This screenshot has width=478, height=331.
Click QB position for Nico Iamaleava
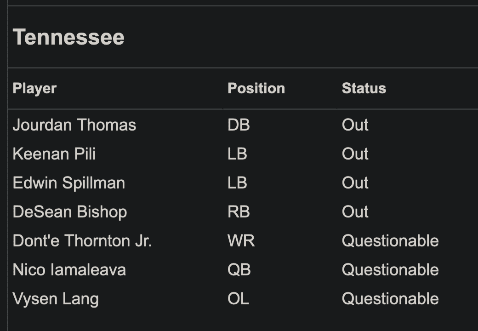239,270
